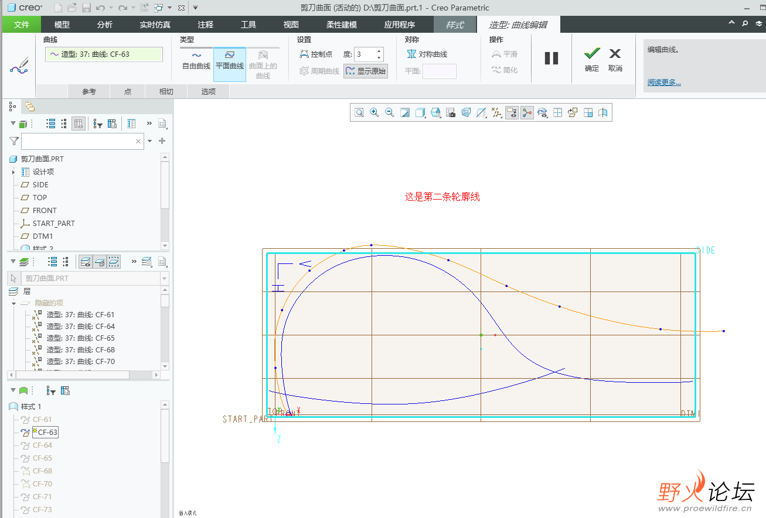Click the Zoom In magnifier icon
The width and height of the screenshot is (766, 518).
[374, 112]
